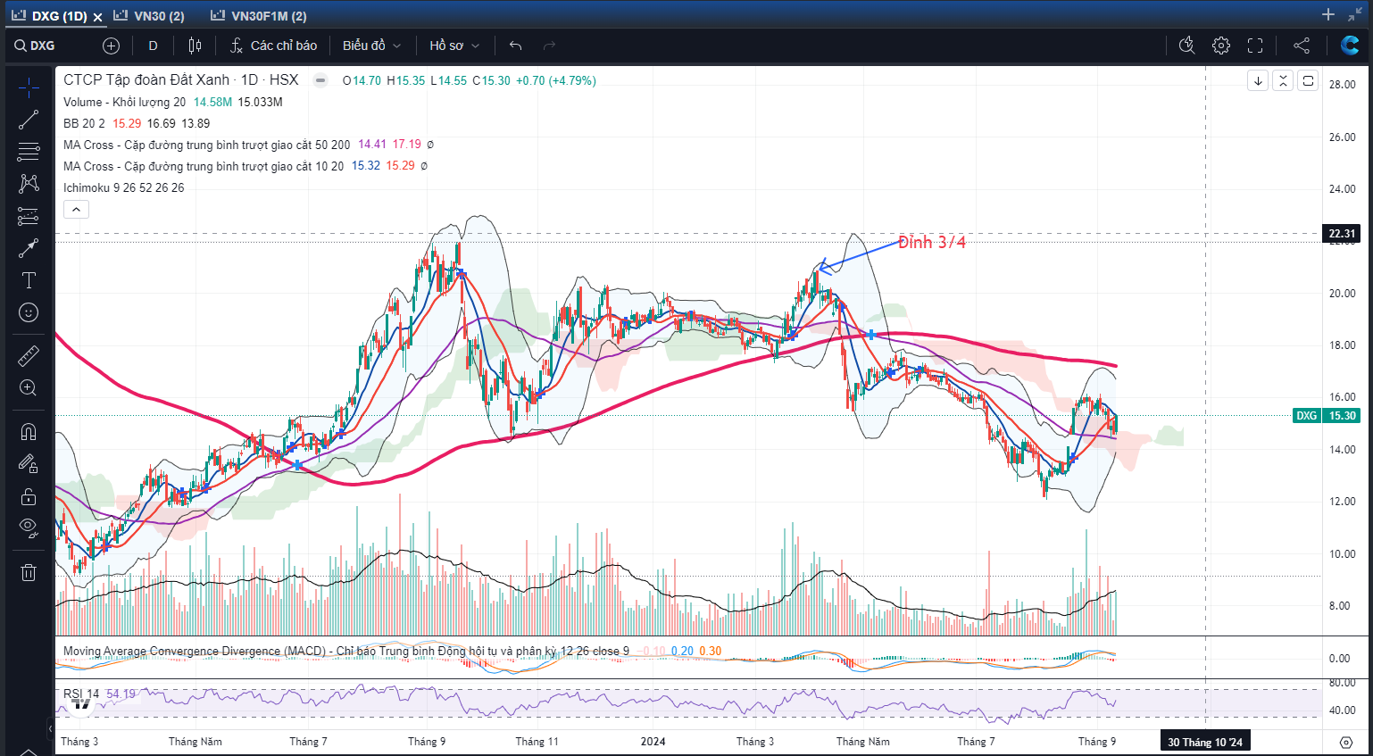
Task: Toggle symbol visibility next to HSX
Action: 320,80
